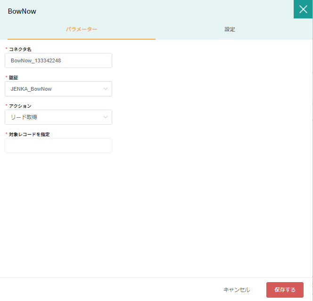Click the 認証 label
Screen dimensions: 313x301
pos(14,77)
